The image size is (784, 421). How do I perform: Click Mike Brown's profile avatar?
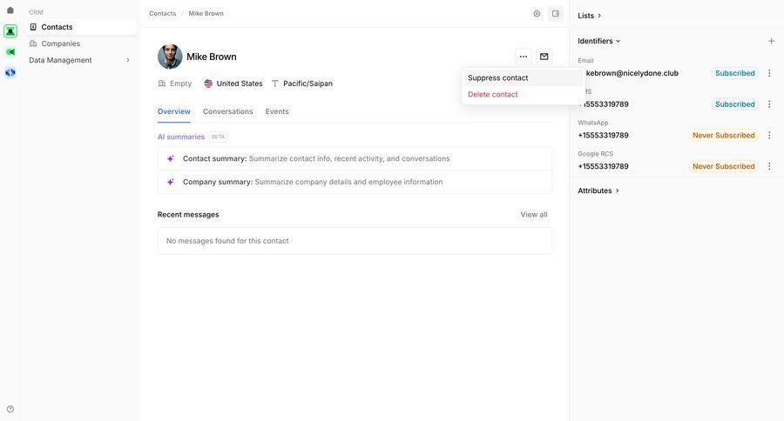click(x=170, y=57)
